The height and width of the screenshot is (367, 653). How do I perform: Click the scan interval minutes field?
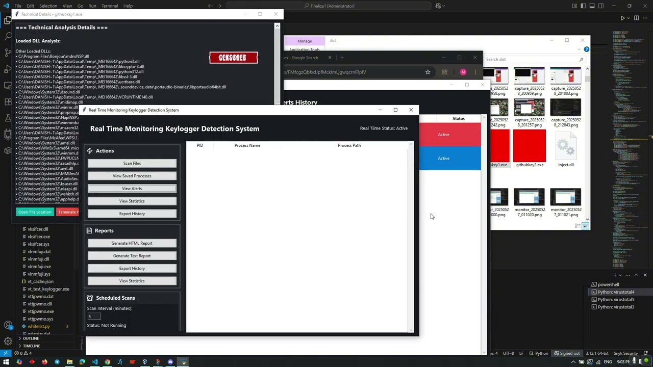pyautogui.click(x=94, y=317)
